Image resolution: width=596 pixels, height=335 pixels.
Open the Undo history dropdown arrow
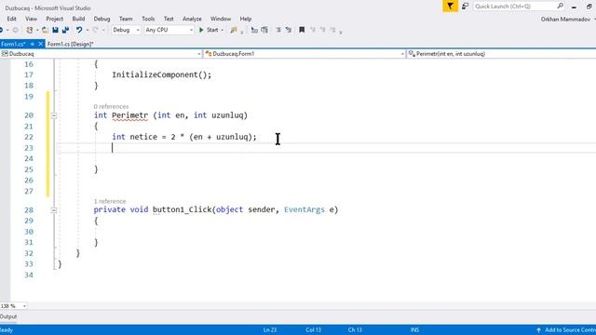coord(88,30)
